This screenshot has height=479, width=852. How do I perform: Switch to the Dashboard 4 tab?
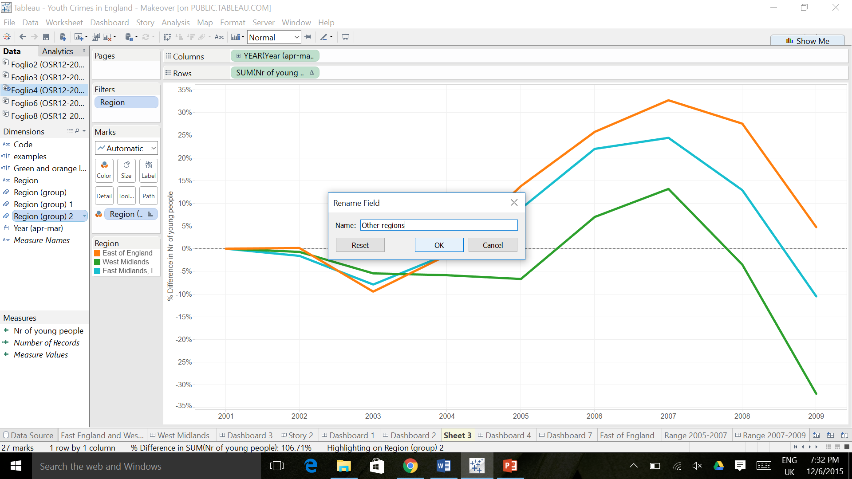505,436
